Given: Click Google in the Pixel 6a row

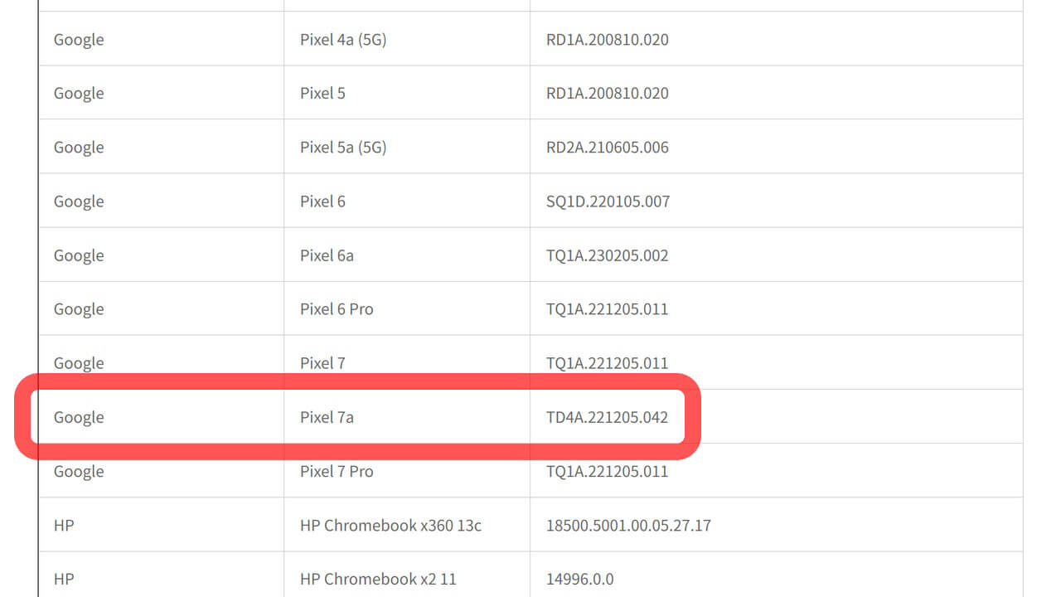Looking at the screenshot, I should click(x=79, y=255).
